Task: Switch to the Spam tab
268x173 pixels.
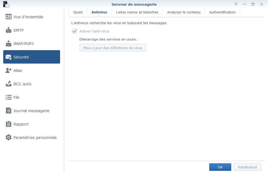Action: click(x=78, y=12)
